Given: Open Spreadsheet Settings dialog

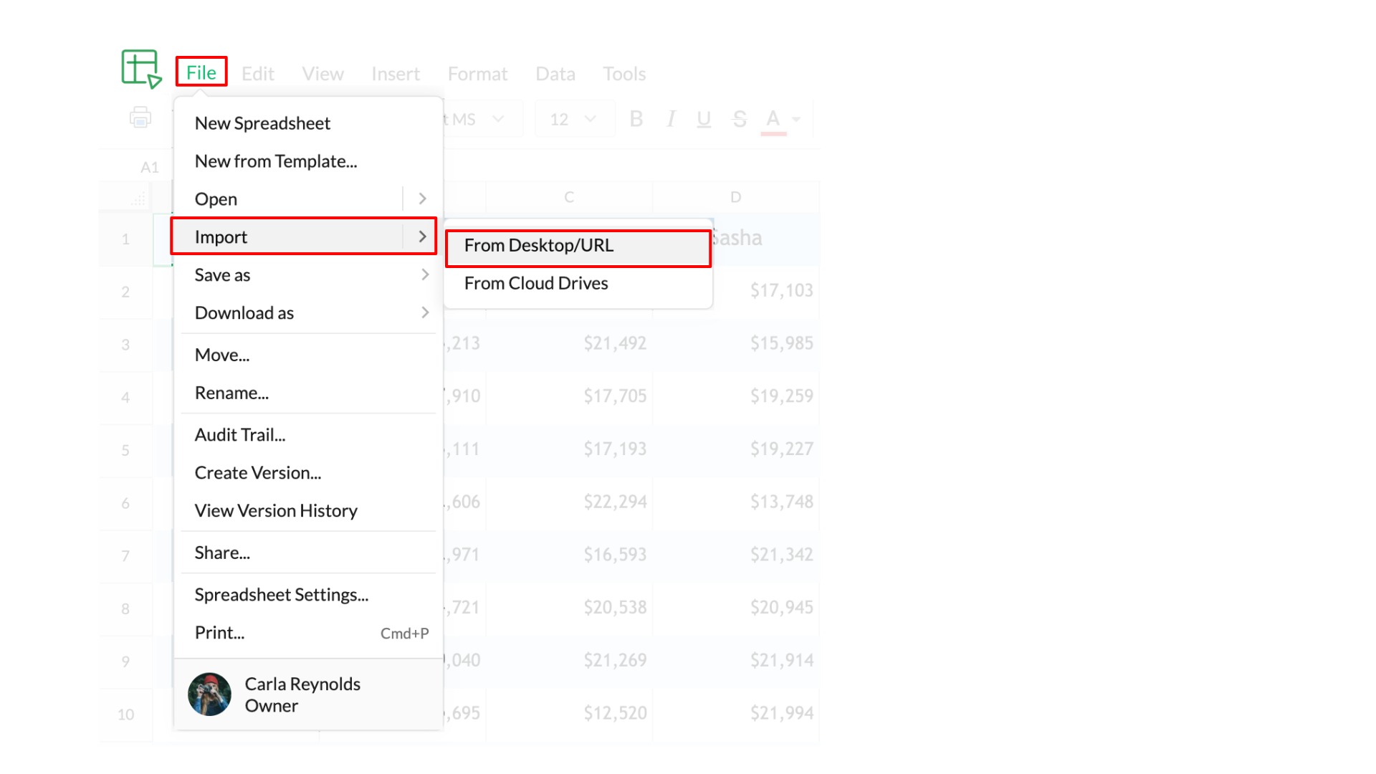Looking at the screenshot, I should coord(281,595).
